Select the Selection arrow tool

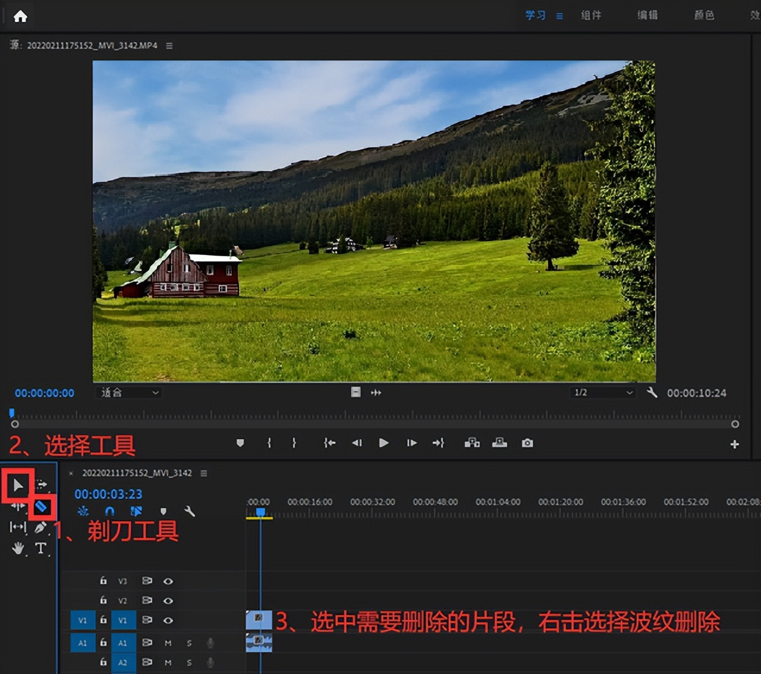pos(18,486)
